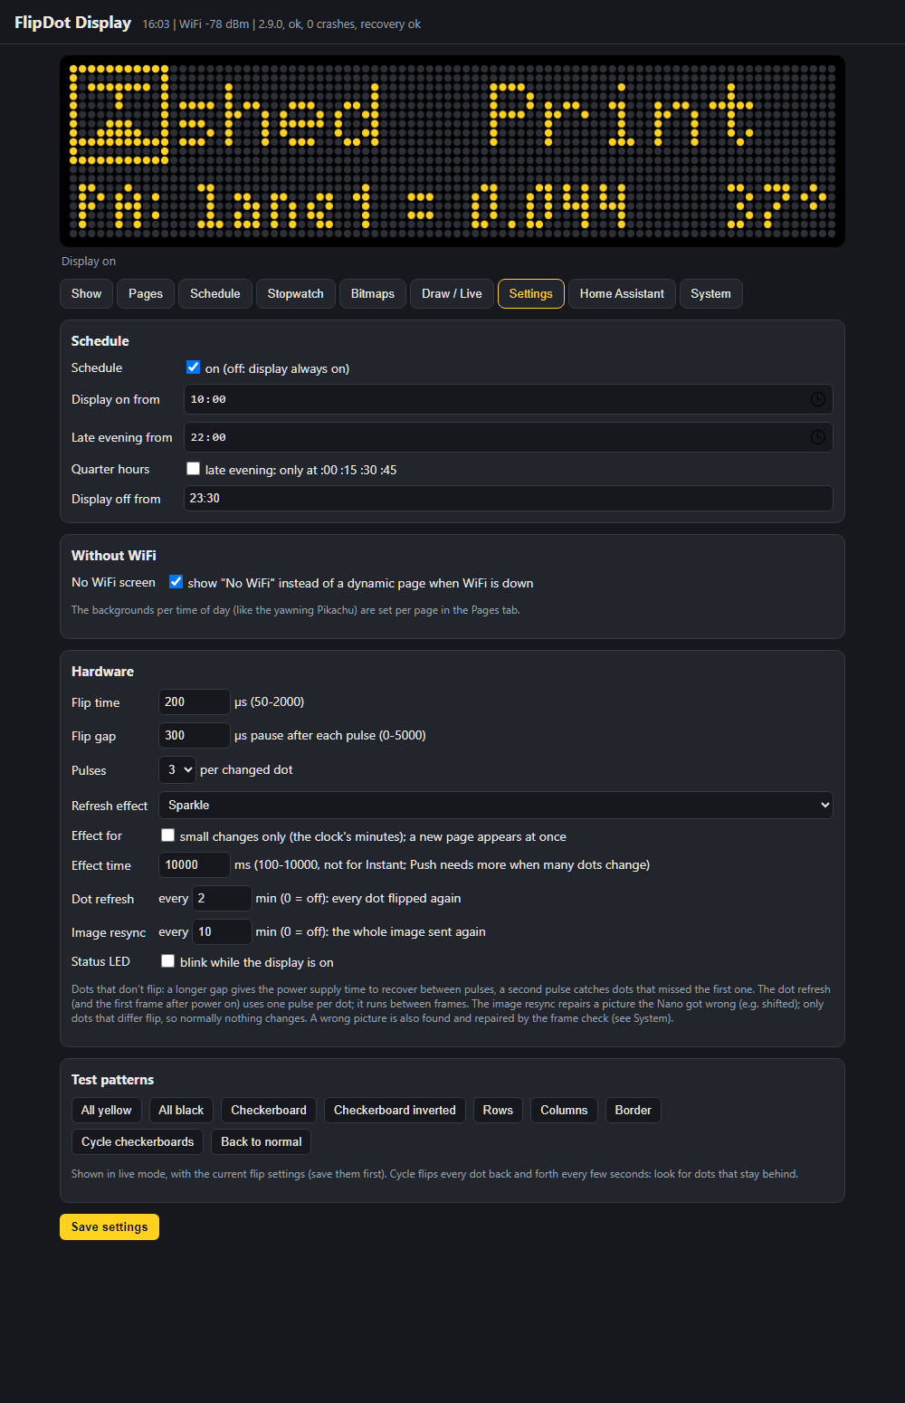Image resolution: width=905 pixels, height=1403 pixels.
Task: Expand the Refresh effect Sparkle dropdown
Action: (x=496, y=805)
